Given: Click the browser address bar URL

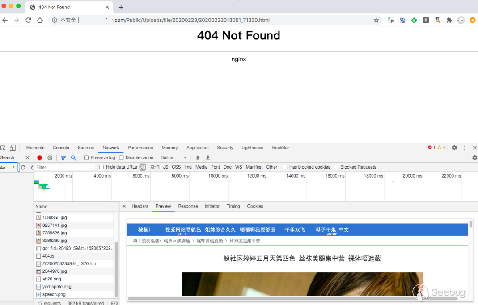Looking at the screenshot, I should [191, 20].
